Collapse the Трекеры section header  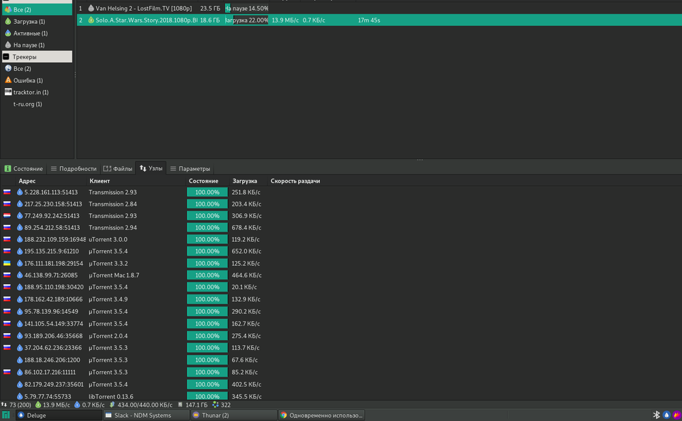37,57
